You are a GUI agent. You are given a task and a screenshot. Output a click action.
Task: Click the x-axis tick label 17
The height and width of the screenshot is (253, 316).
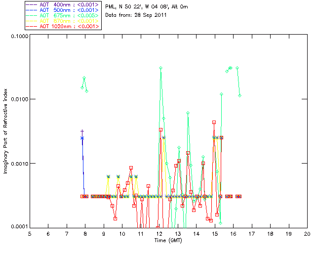tap(252, 234)
